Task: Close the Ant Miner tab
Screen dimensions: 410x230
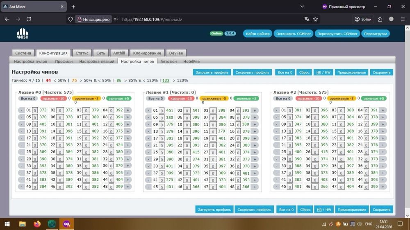Action: pos(62,7)
